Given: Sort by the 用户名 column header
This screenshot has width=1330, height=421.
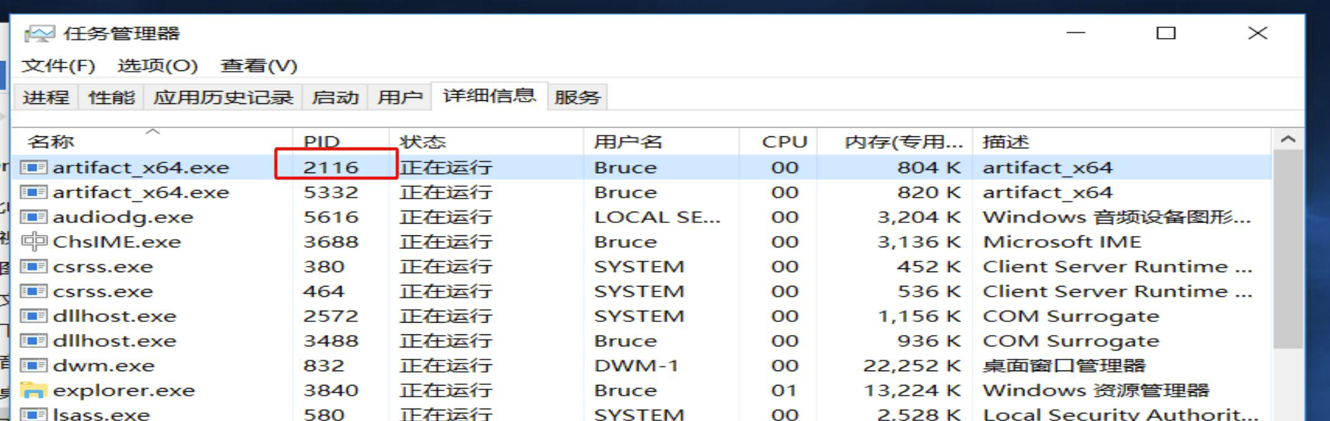Looking at the screenshot, I should click(661, 141).
